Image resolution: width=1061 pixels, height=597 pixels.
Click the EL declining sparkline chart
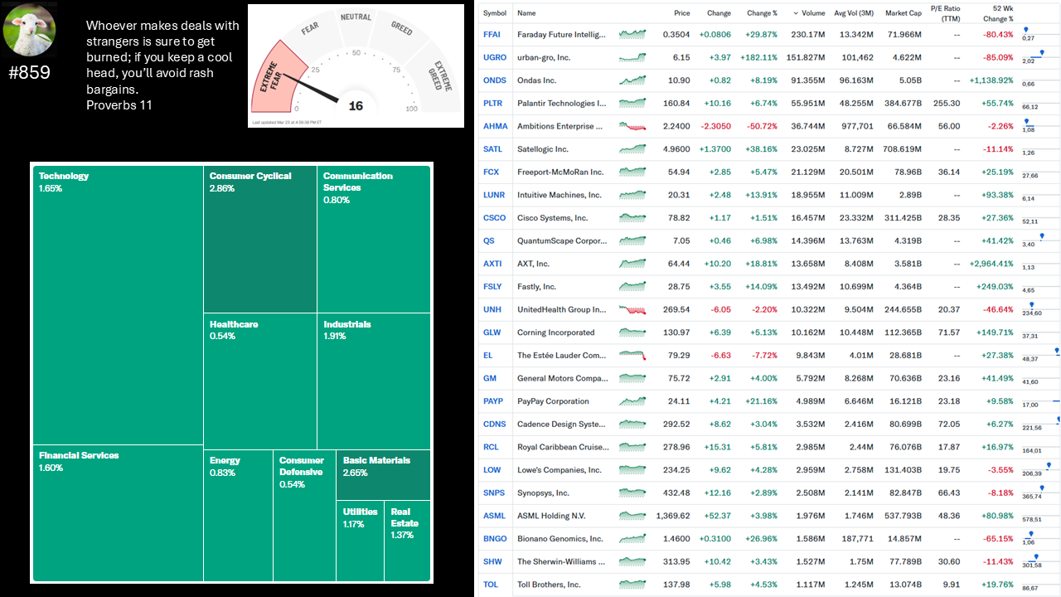(x=632, y=355)
